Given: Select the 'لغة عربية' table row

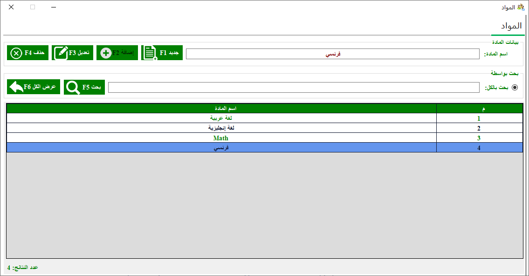Looking at the screenshot, I should [x=221, y=118].
